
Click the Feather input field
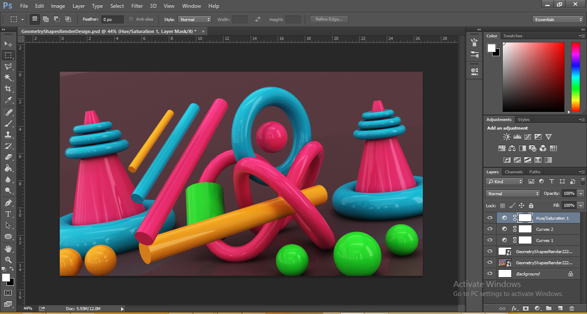click(x=113, y=19)
